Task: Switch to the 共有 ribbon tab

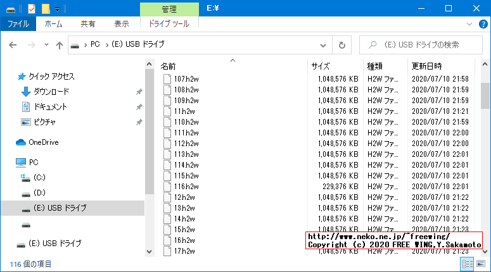Action: (x=87, y=24)
